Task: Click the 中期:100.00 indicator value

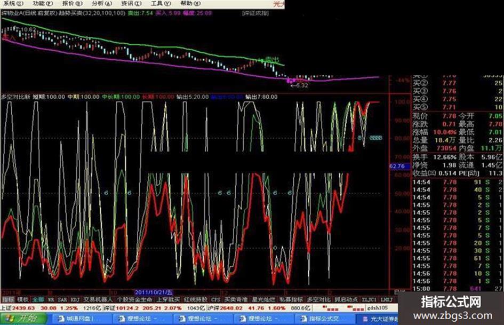Action: 84,97
